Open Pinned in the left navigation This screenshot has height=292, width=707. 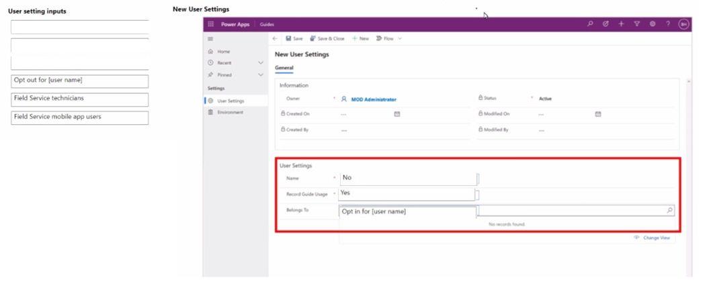pyautogui.click(x=224, y=75)
